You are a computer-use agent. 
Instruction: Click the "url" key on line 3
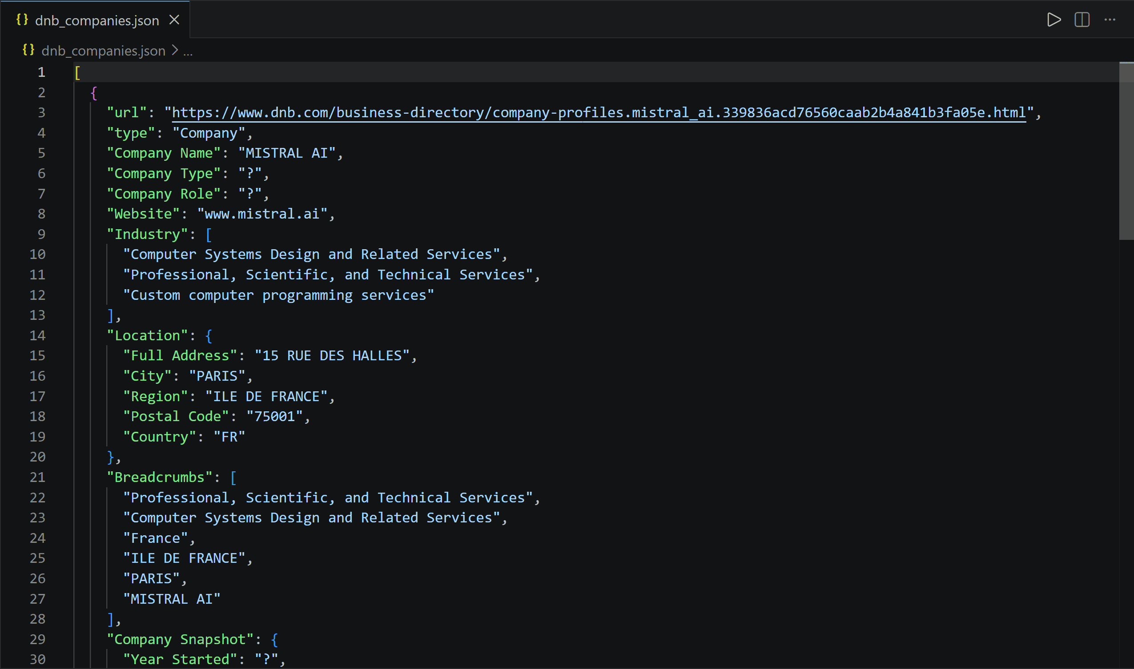(127, 113)
